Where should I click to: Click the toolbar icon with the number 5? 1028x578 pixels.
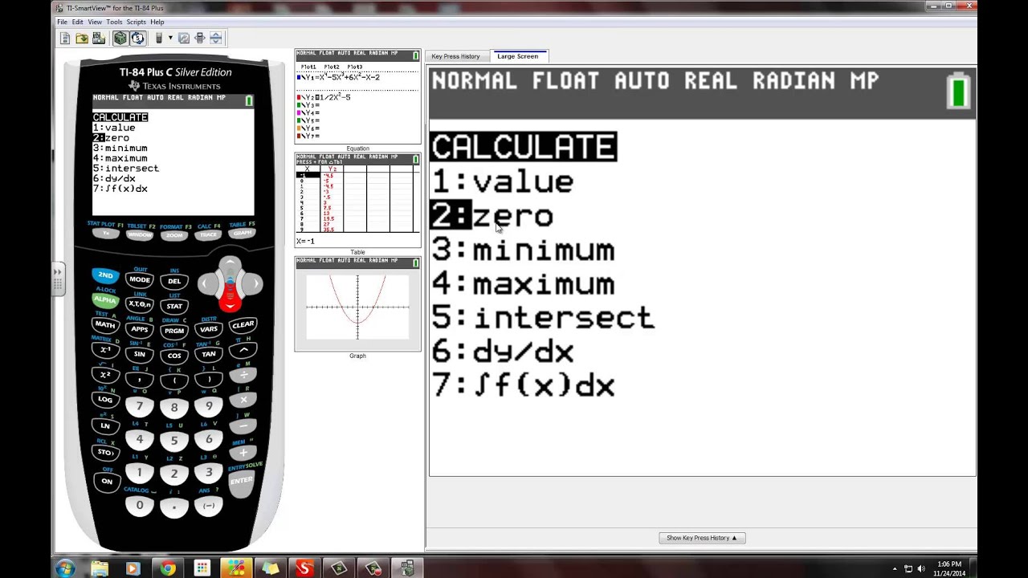pos(137,38)
